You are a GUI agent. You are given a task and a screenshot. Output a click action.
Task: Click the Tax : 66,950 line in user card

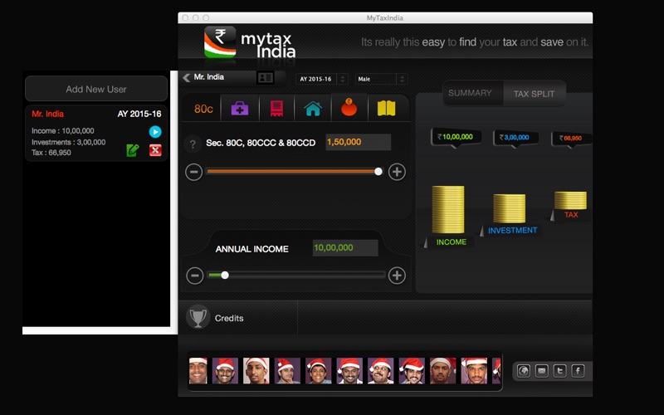click(51, 153)
